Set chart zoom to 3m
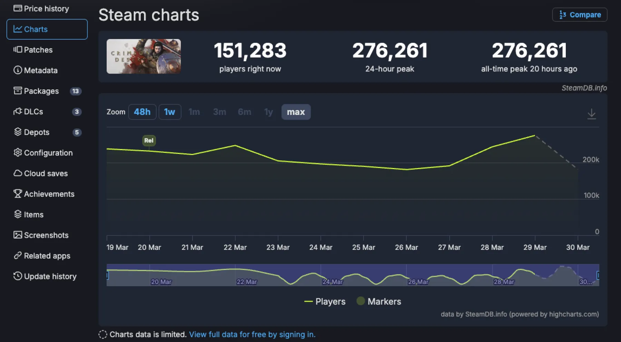This screenshot has height=342, width=621. point(219,112)
